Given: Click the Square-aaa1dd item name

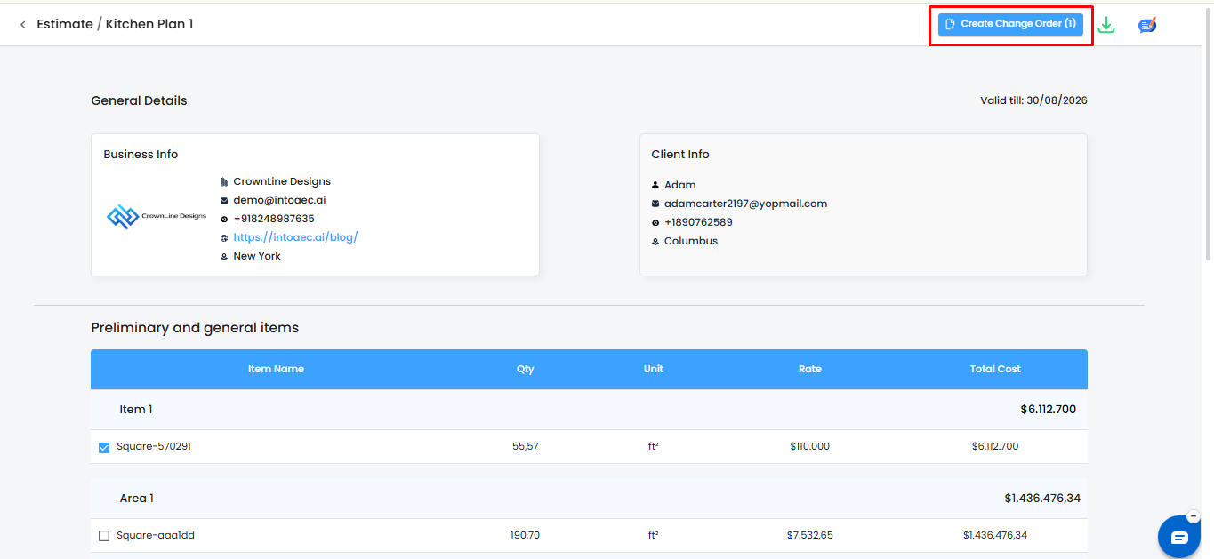Looking at the screenshot, I should point(156,535).
